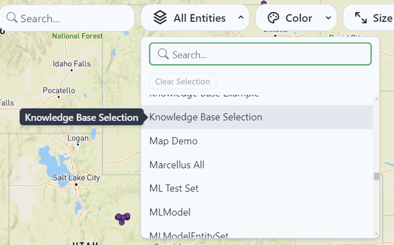The width and height of the screenshot is (394, 245).
Task: Click the magnifier in the map search bar
Action: click(x=12, y=18)
